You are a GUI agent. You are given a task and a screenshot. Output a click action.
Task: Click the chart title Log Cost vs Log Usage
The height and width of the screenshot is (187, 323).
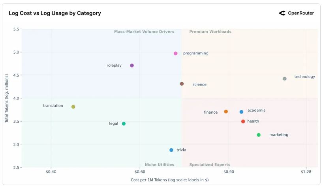[55, 13]
